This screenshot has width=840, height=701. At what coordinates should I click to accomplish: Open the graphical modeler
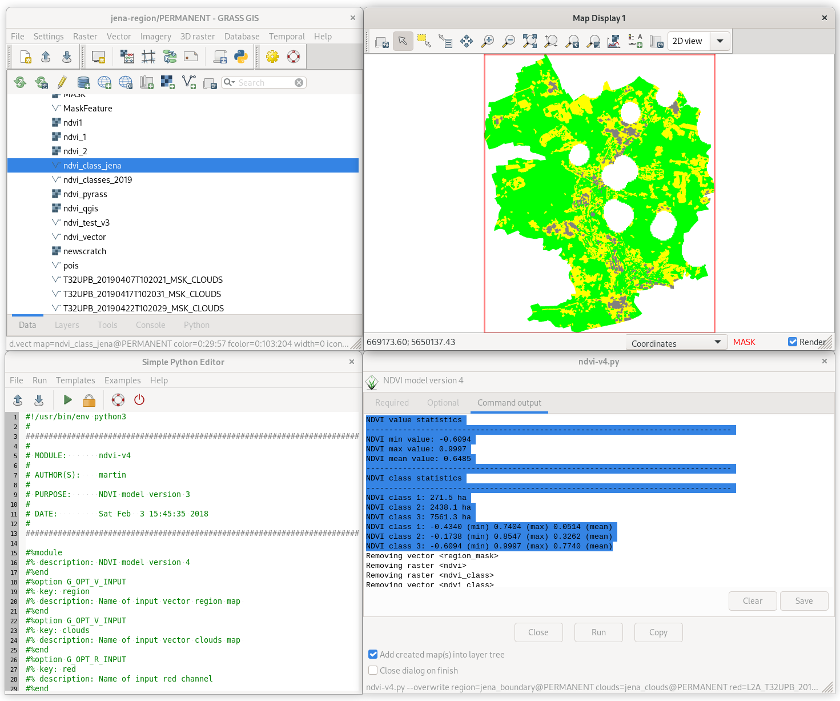pos(170,57)
